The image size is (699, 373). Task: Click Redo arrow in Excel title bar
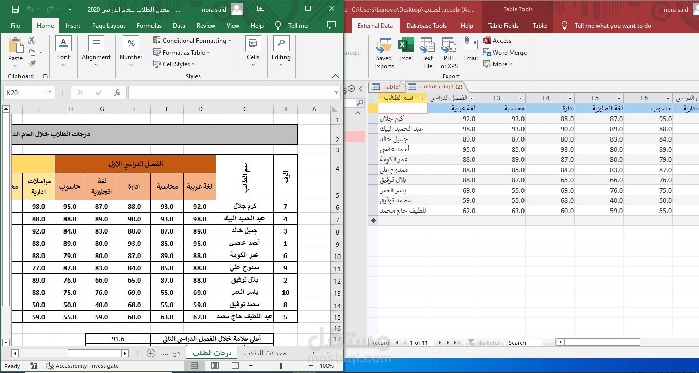coord(50,9)
